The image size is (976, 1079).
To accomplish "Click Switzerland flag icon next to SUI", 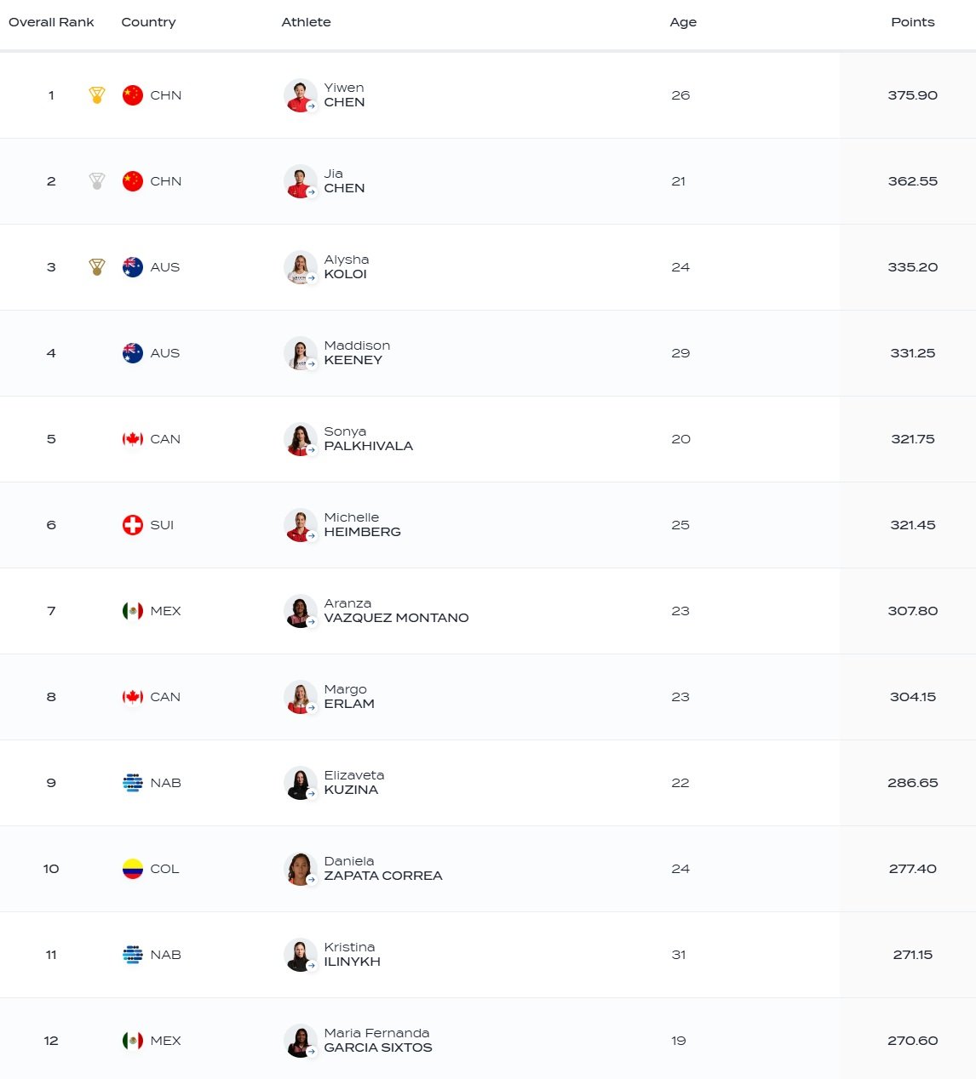I will 133,525.
